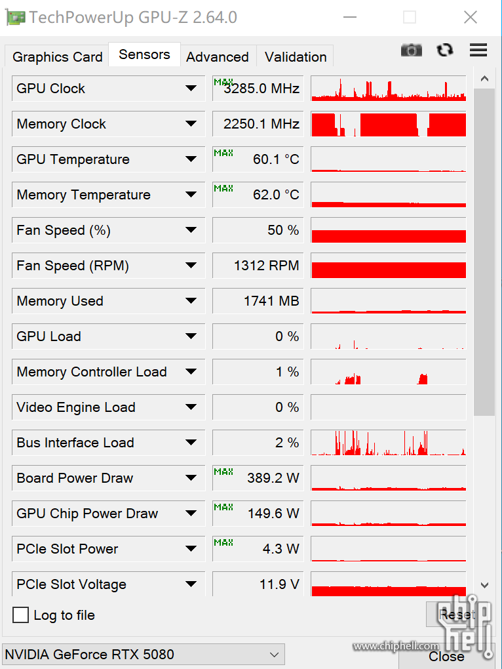Click the Memory Clock history graph
The height and width of the screenshot is (669, 502).
[389, 124]
